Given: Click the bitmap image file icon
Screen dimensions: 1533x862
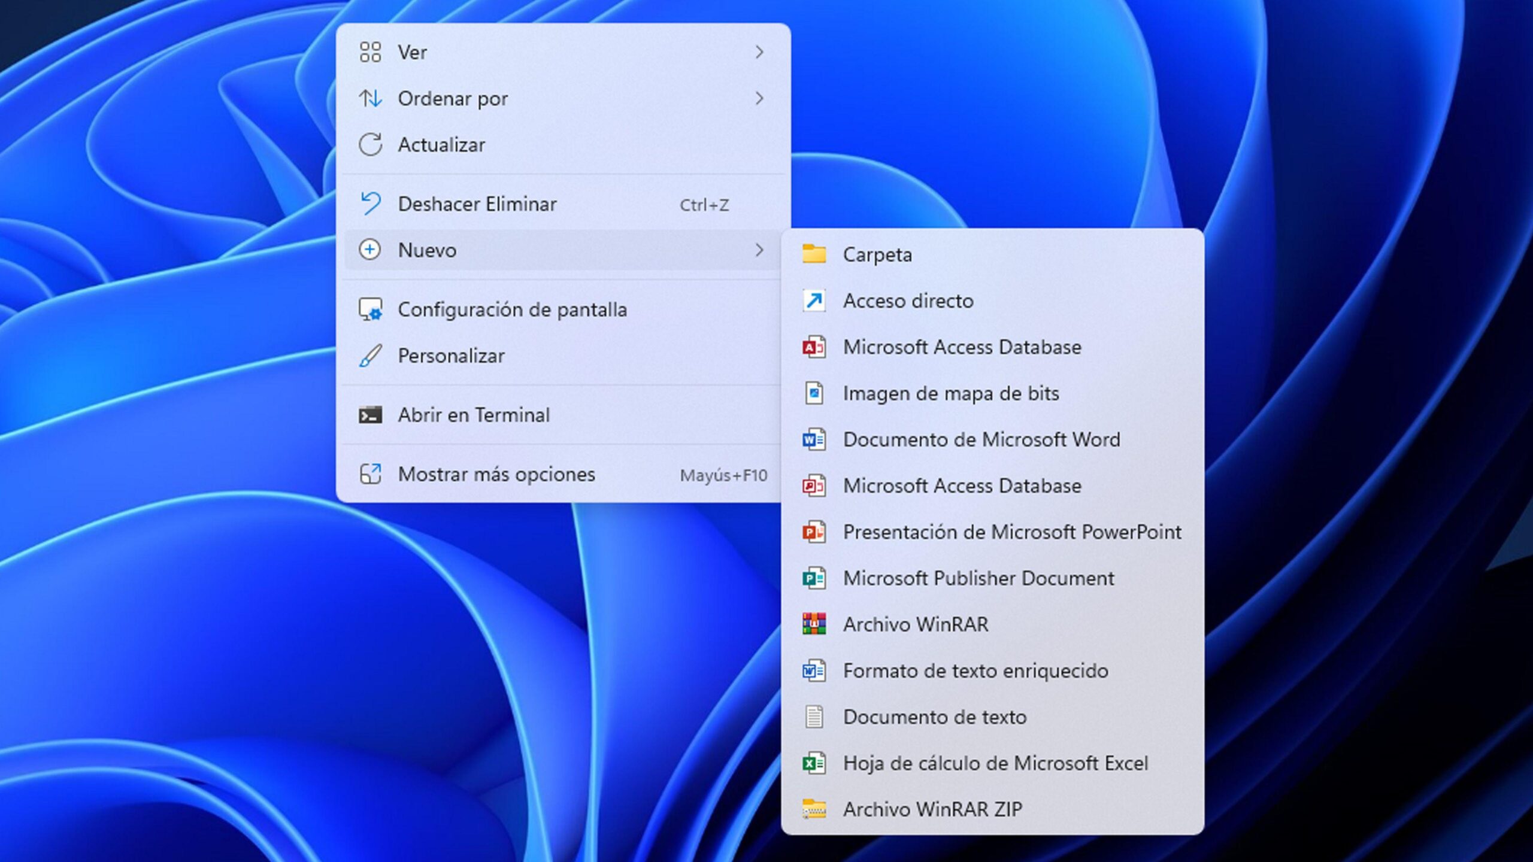Looking at the screenshot, I should coord(814,393).
